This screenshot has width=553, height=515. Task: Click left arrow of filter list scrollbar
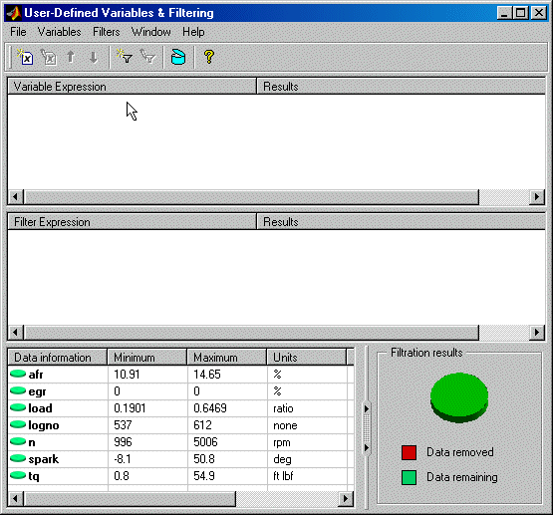pyautogui.click(x=16, y=332)
